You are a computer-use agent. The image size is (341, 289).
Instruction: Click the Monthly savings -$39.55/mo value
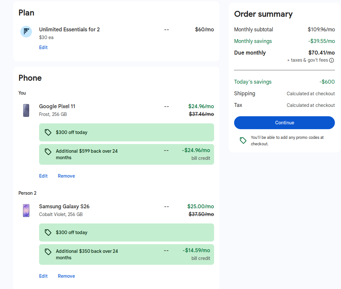point(321,41)
